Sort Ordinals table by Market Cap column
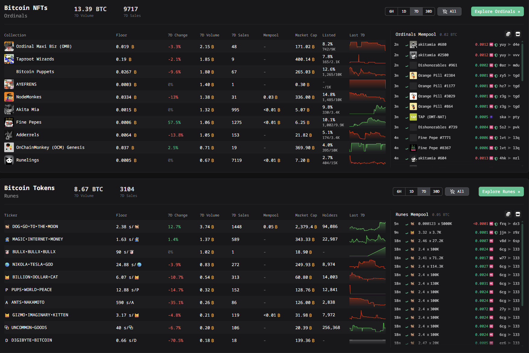This screenshot has height=353, width=529. (306, 35)
